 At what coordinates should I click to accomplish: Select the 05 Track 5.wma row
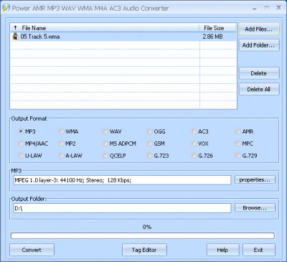[x=123, y=37]
